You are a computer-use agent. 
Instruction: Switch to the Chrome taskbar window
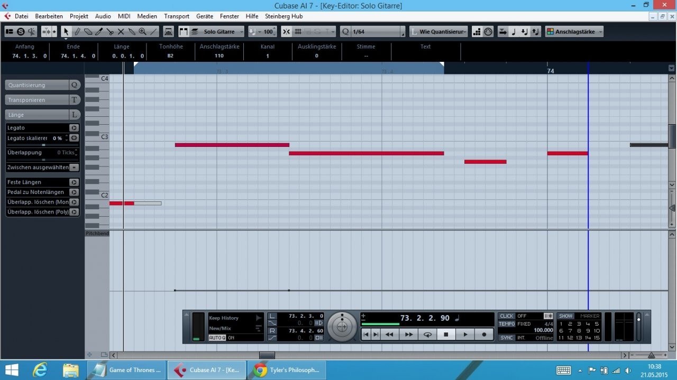(x=288, y=370)
